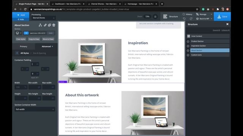
Task: Click the About this artwork heading
Action: click(x=82, y=95)
